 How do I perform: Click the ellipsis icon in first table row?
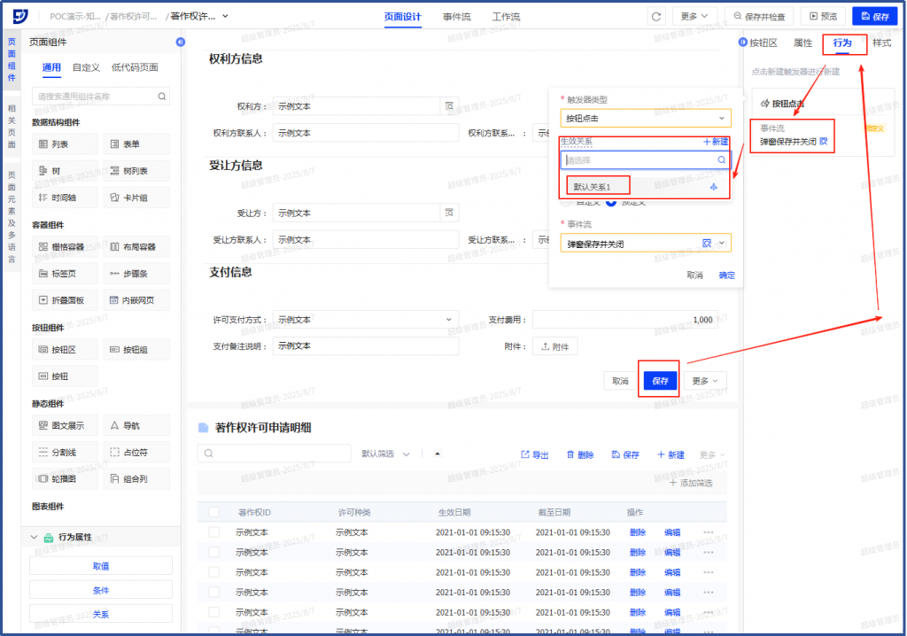click(x=708, y=532)
